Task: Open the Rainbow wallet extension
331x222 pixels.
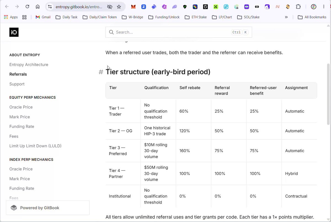Action: tap(195, 7)
